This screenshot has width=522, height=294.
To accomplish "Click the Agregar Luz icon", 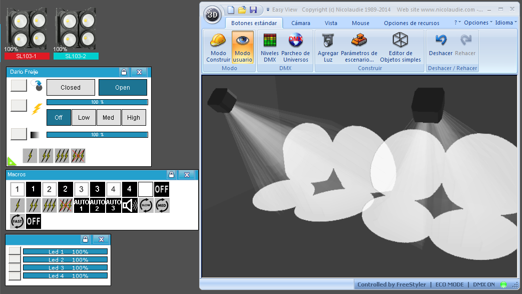I will click(328, 41).
